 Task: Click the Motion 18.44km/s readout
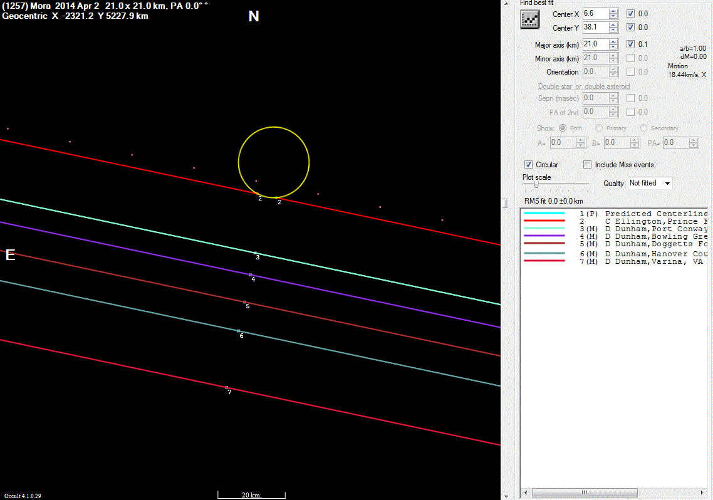(x=687, y=70)
